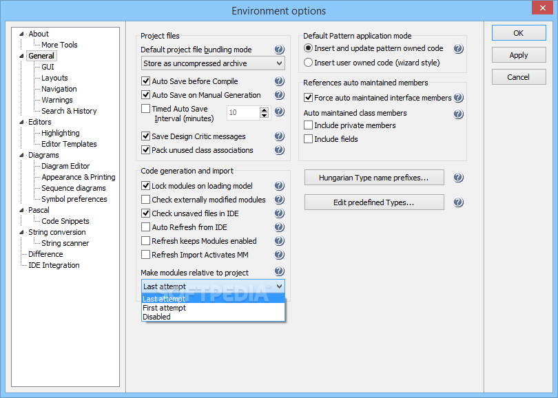Uncheck Pack unused class associations
Viewport: 558px width, 398px height.
tap(145, 150)
